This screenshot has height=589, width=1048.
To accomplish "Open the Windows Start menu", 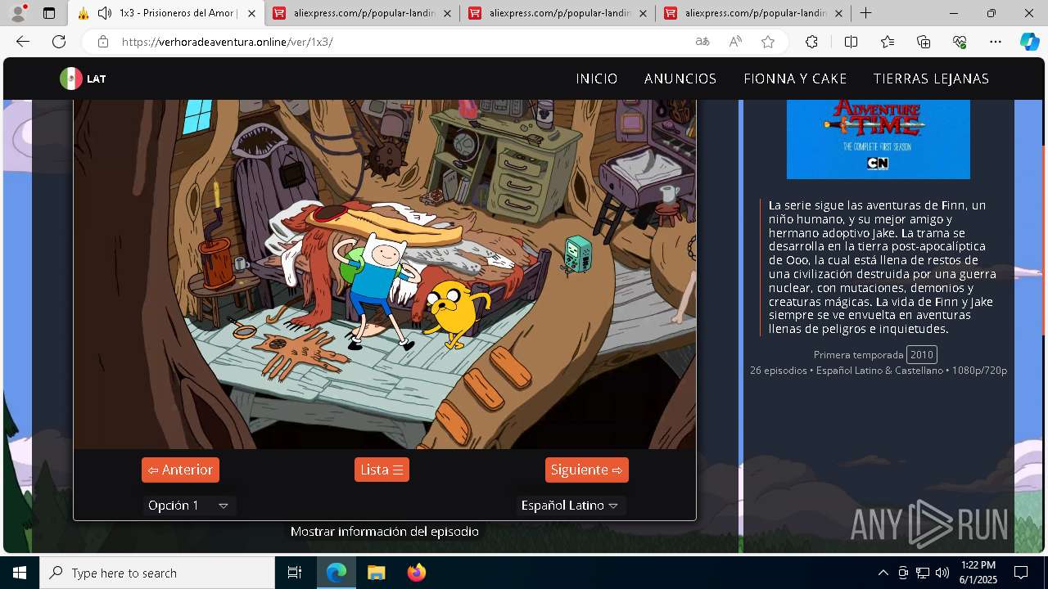I will [x=20, y=573].
